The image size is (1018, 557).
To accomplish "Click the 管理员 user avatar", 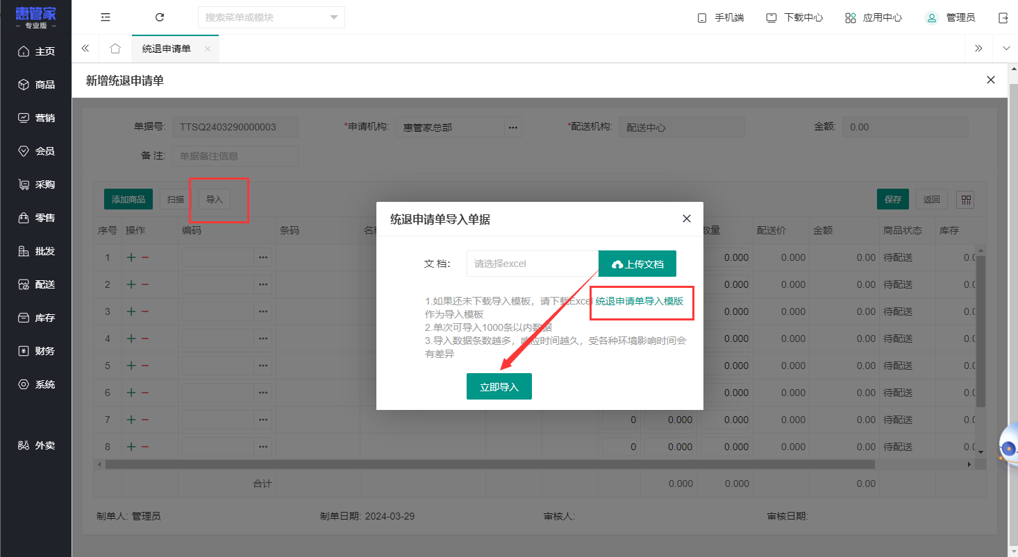I will click(931, 17).
